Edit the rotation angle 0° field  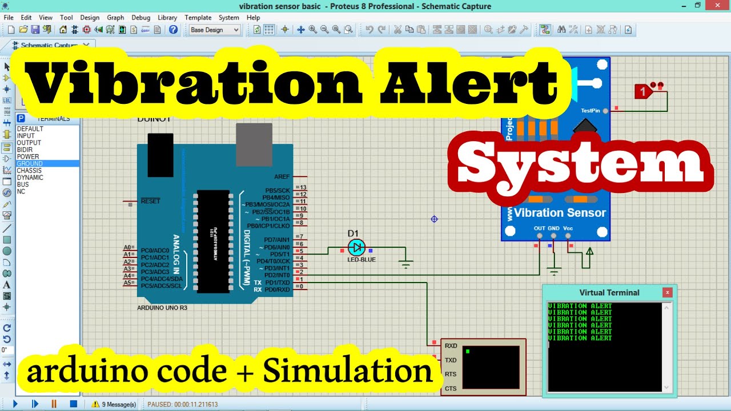[x=7, y=350]
